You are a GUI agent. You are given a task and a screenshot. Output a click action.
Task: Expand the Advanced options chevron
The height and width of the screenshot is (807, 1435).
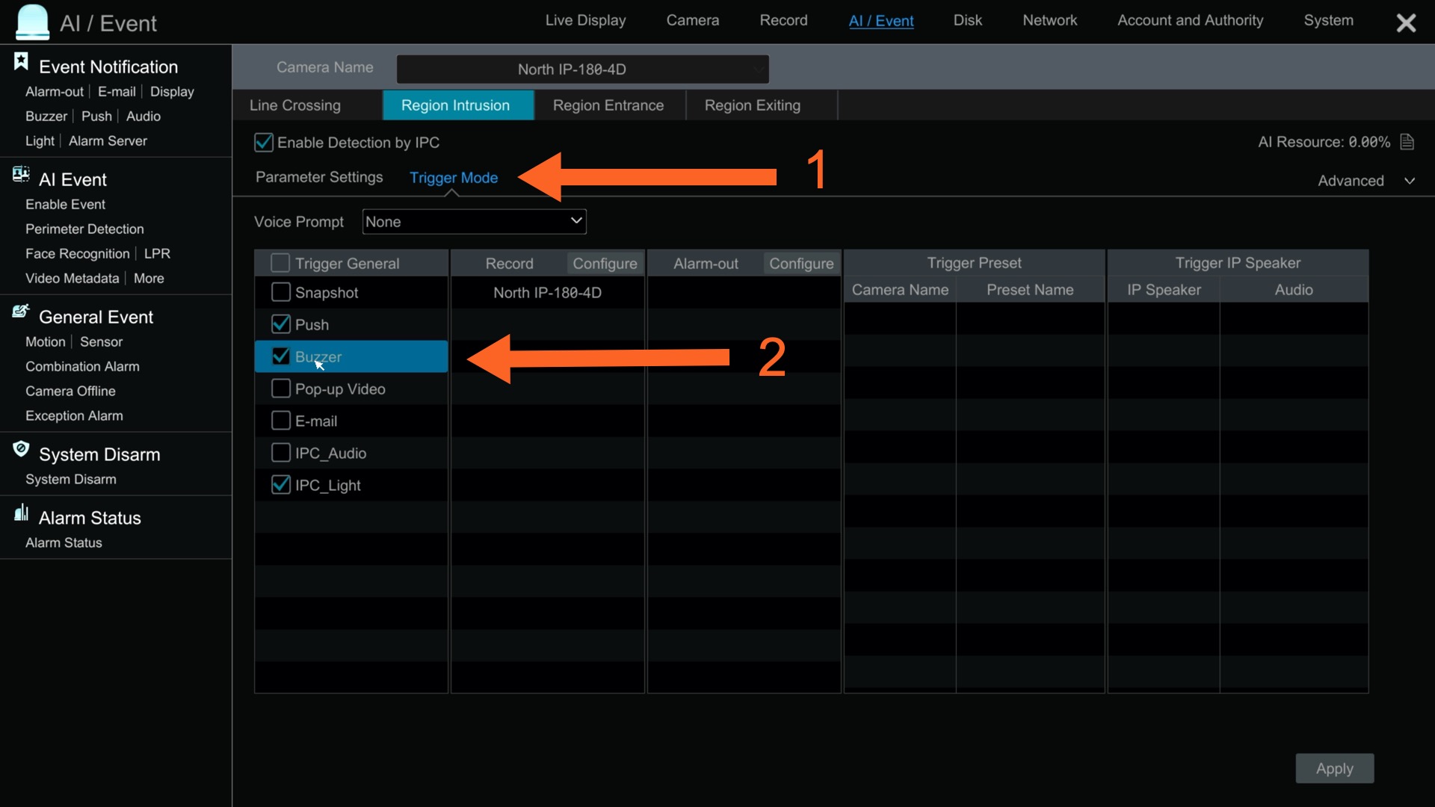(1410, 181)
